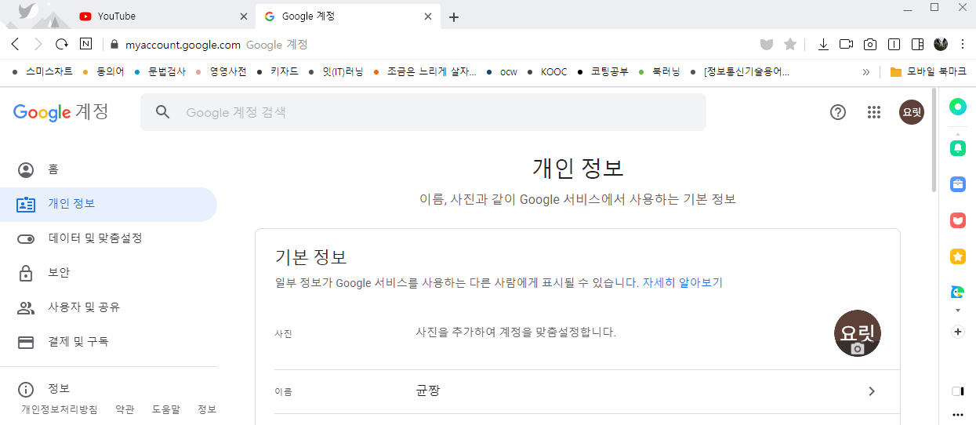Click the shield icon in the address bar
The height and width of the screenshot is (425, 976).
click(x=767, y=45)
